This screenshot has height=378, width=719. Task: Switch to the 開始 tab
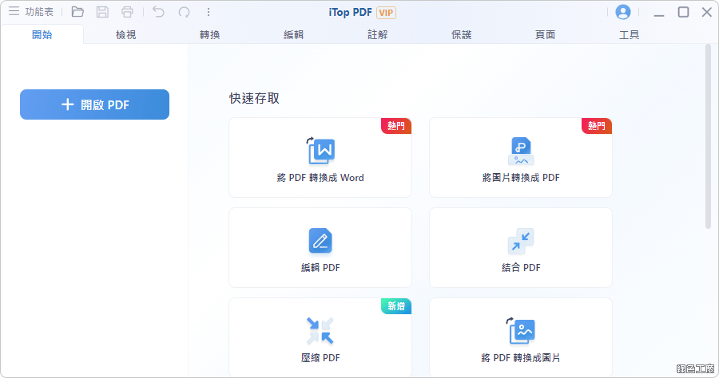pos(42,34)
